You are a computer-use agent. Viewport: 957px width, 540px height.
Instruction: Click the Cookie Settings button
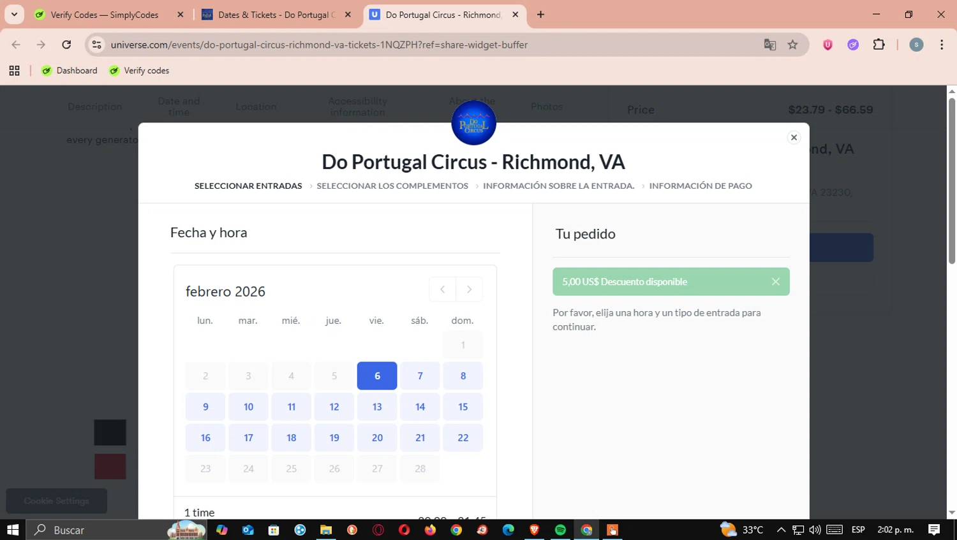coord(57,501)
